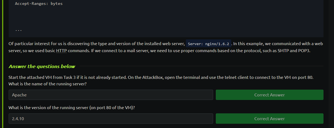Image resolution: width=334 pixels, height=128 pixels.
Task: Click the underlined HTTP glossary term
Action: 61,50
